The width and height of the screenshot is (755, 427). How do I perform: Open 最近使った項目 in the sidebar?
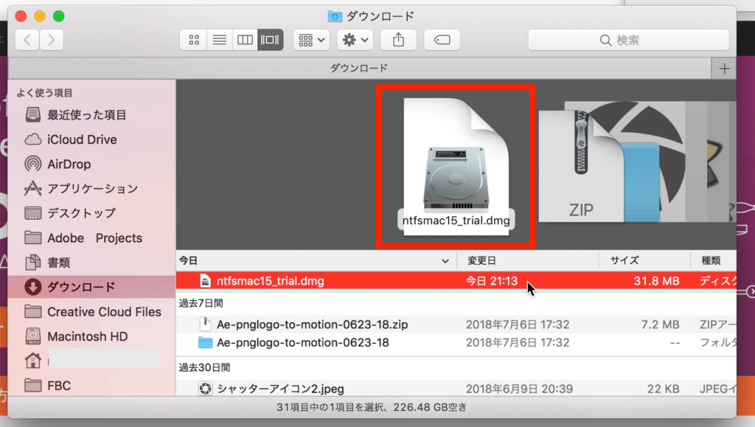91,114
